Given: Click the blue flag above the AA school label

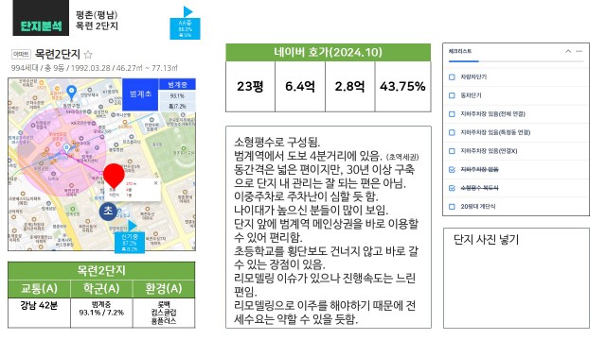Looking at the screenshot, I should tap(187, 11).
